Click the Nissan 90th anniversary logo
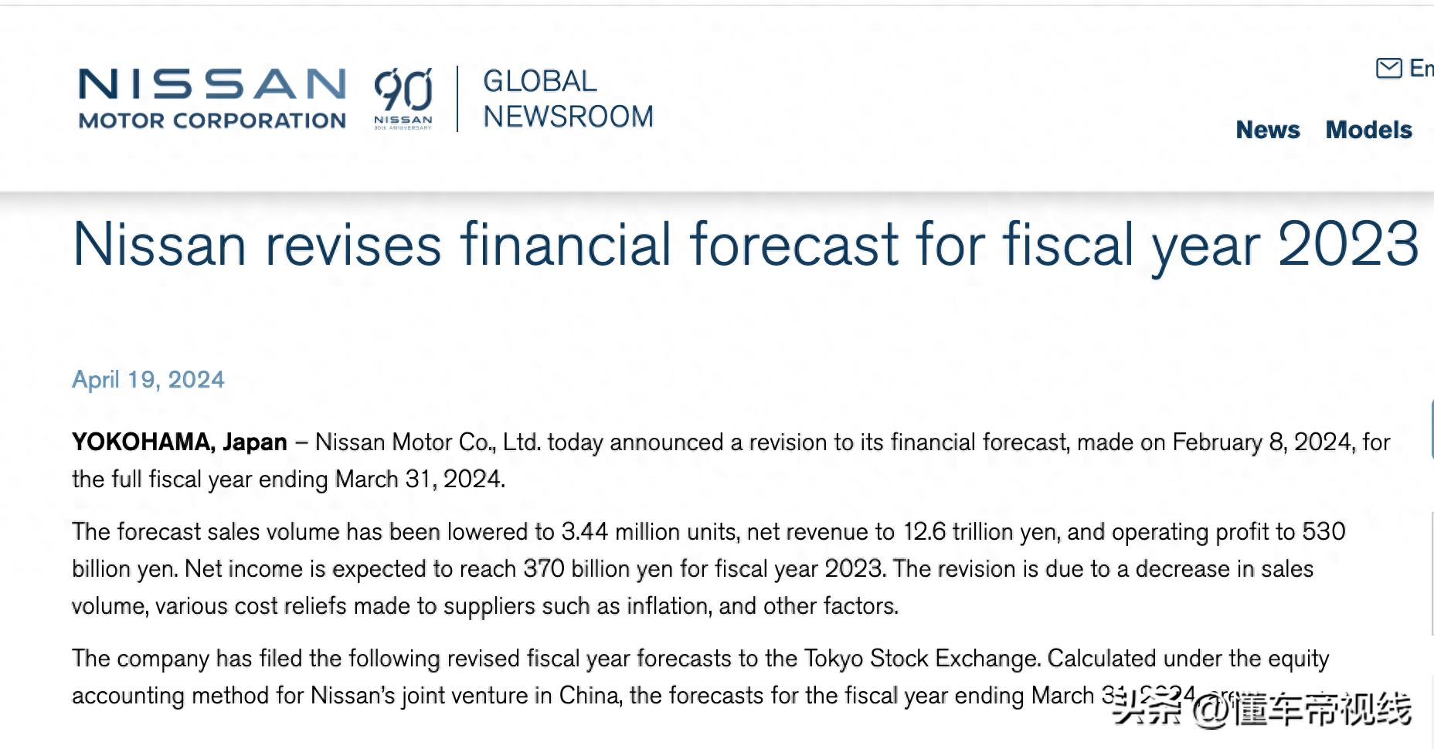The height and width of the screenshot is (749, 1434). pyautogui.click(x=403, y=99)
